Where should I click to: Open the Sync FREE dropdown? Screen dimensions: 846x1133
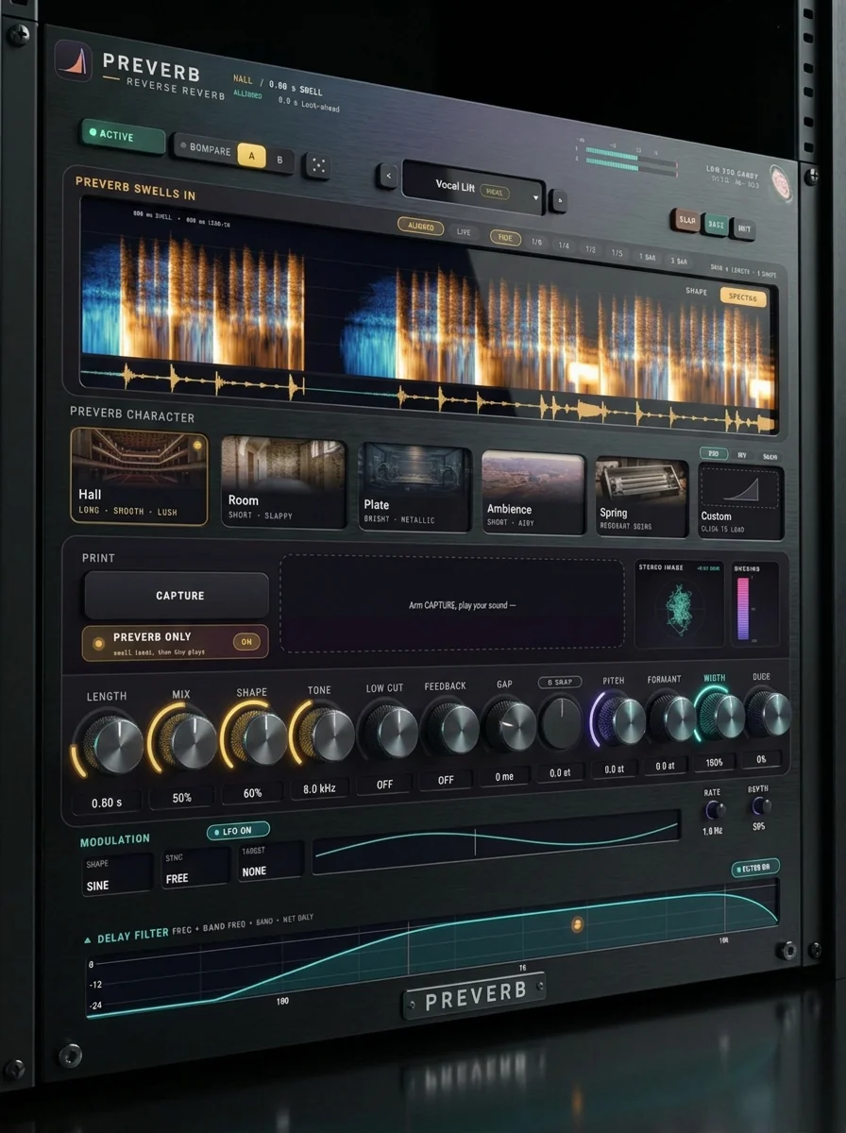point(195,869)
